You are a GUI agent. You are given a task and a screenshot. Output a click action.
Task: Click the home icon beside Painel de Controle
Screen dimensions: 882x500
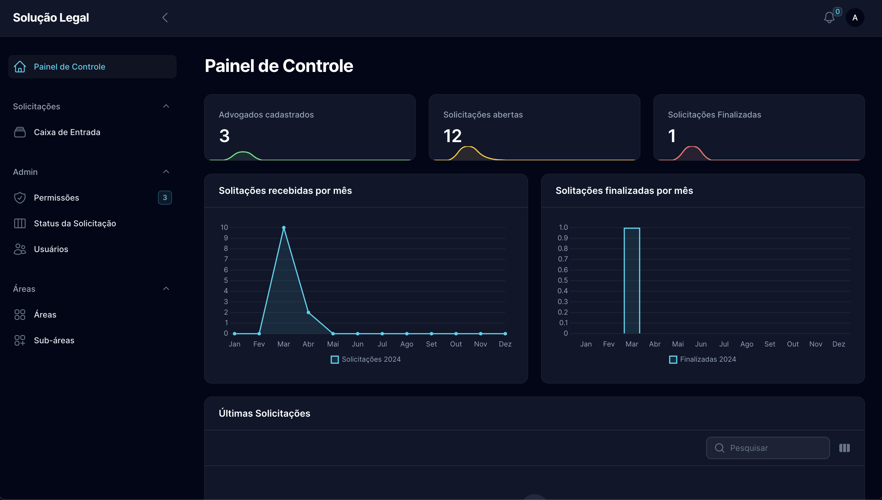point(20,67)
